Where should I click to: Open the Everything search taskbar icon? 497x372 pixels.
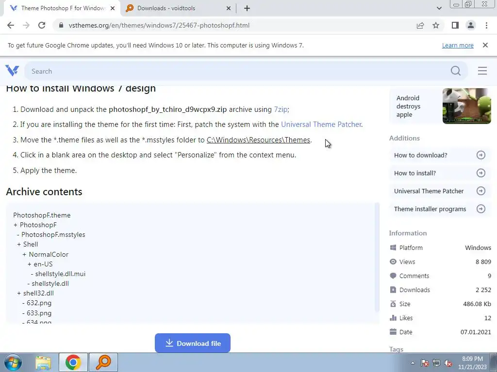coord(103,362)
